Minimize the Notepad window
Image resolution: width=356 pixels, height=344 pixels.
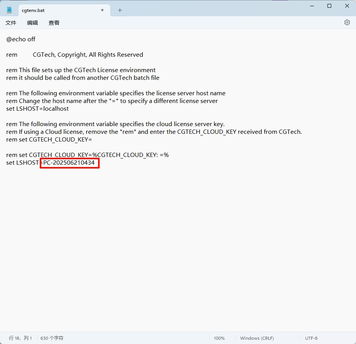[x=311, y=6]
